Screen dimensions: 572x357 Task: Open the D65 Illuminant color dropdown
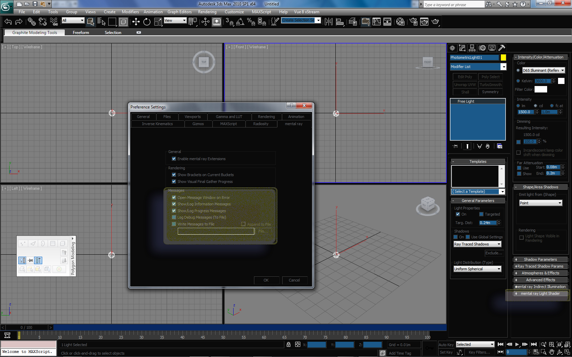(544, 70)
